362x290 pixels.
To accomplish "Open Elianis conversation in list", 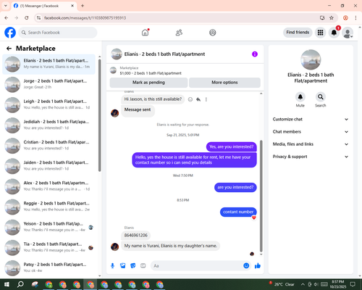I will coord(49,65).
